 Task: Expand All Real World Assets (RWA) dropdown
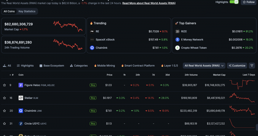(204, 65)
